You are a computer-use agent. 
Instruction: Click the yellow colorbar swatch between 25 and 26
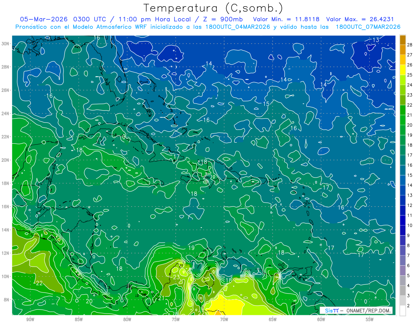coord(403,70)
